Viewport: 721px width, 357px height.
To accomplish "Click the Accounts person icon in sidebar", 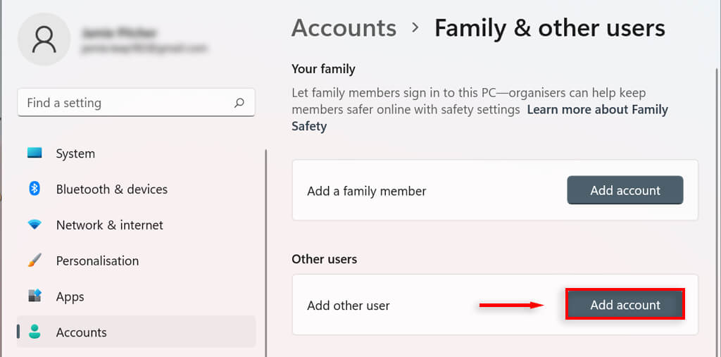I will 35,332.
